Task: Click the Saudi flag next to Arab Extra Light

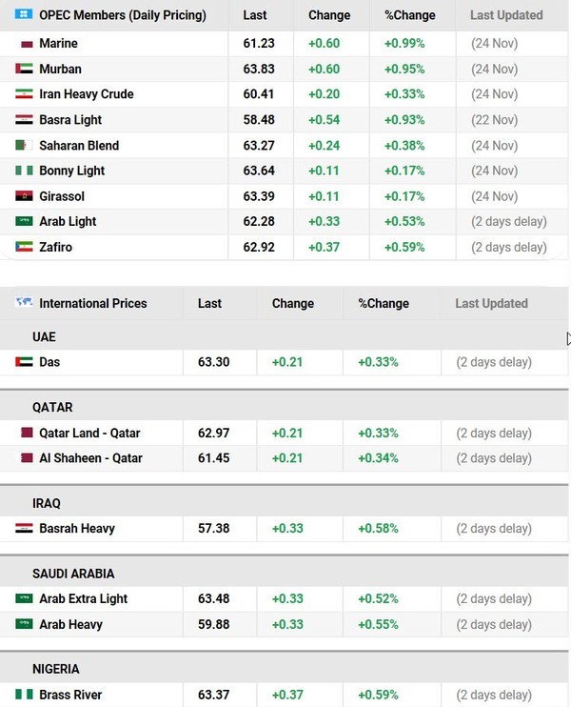Action: click(x=25, y=599)
